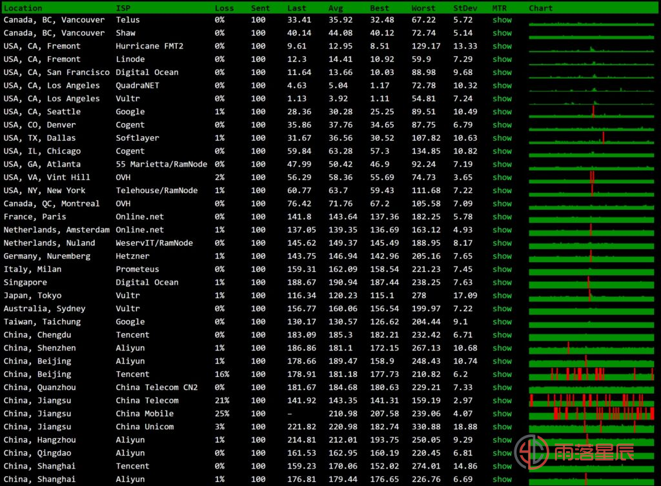Click the Best column header
The height and width of the screenshot is (486, 661).
pyautogui.click(x=380, y=8)
